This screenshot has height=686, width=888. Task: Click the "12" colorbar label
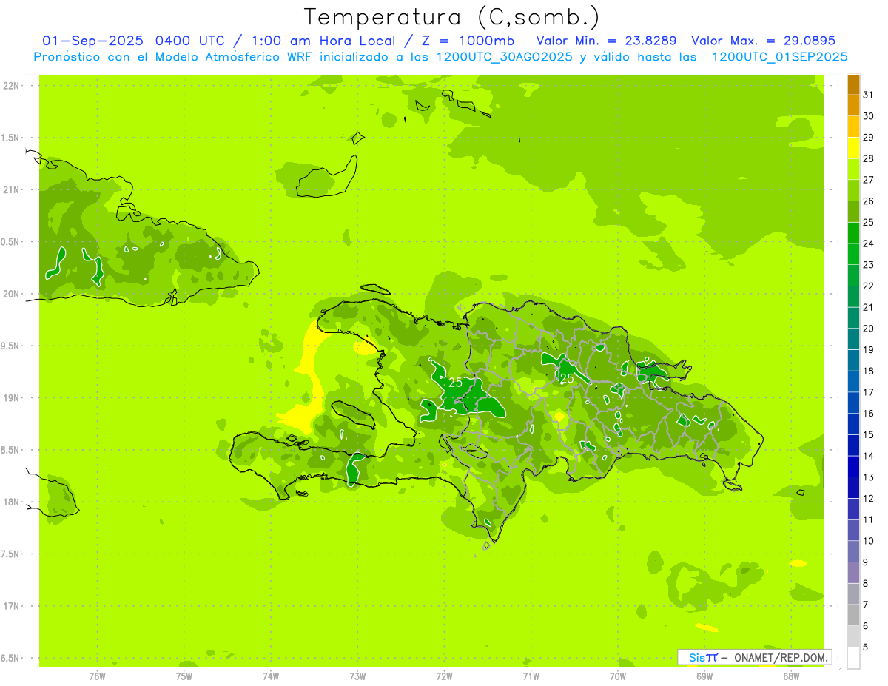pyautogui.click(x=868, y=498)
